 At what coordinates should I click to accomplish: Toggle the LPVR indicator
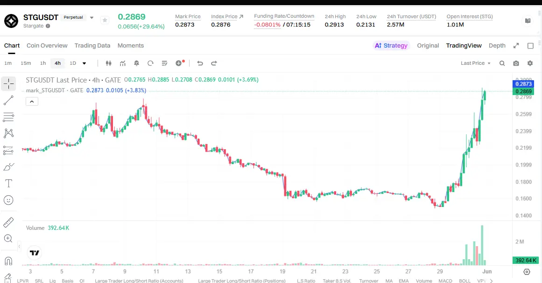point(23,281)
